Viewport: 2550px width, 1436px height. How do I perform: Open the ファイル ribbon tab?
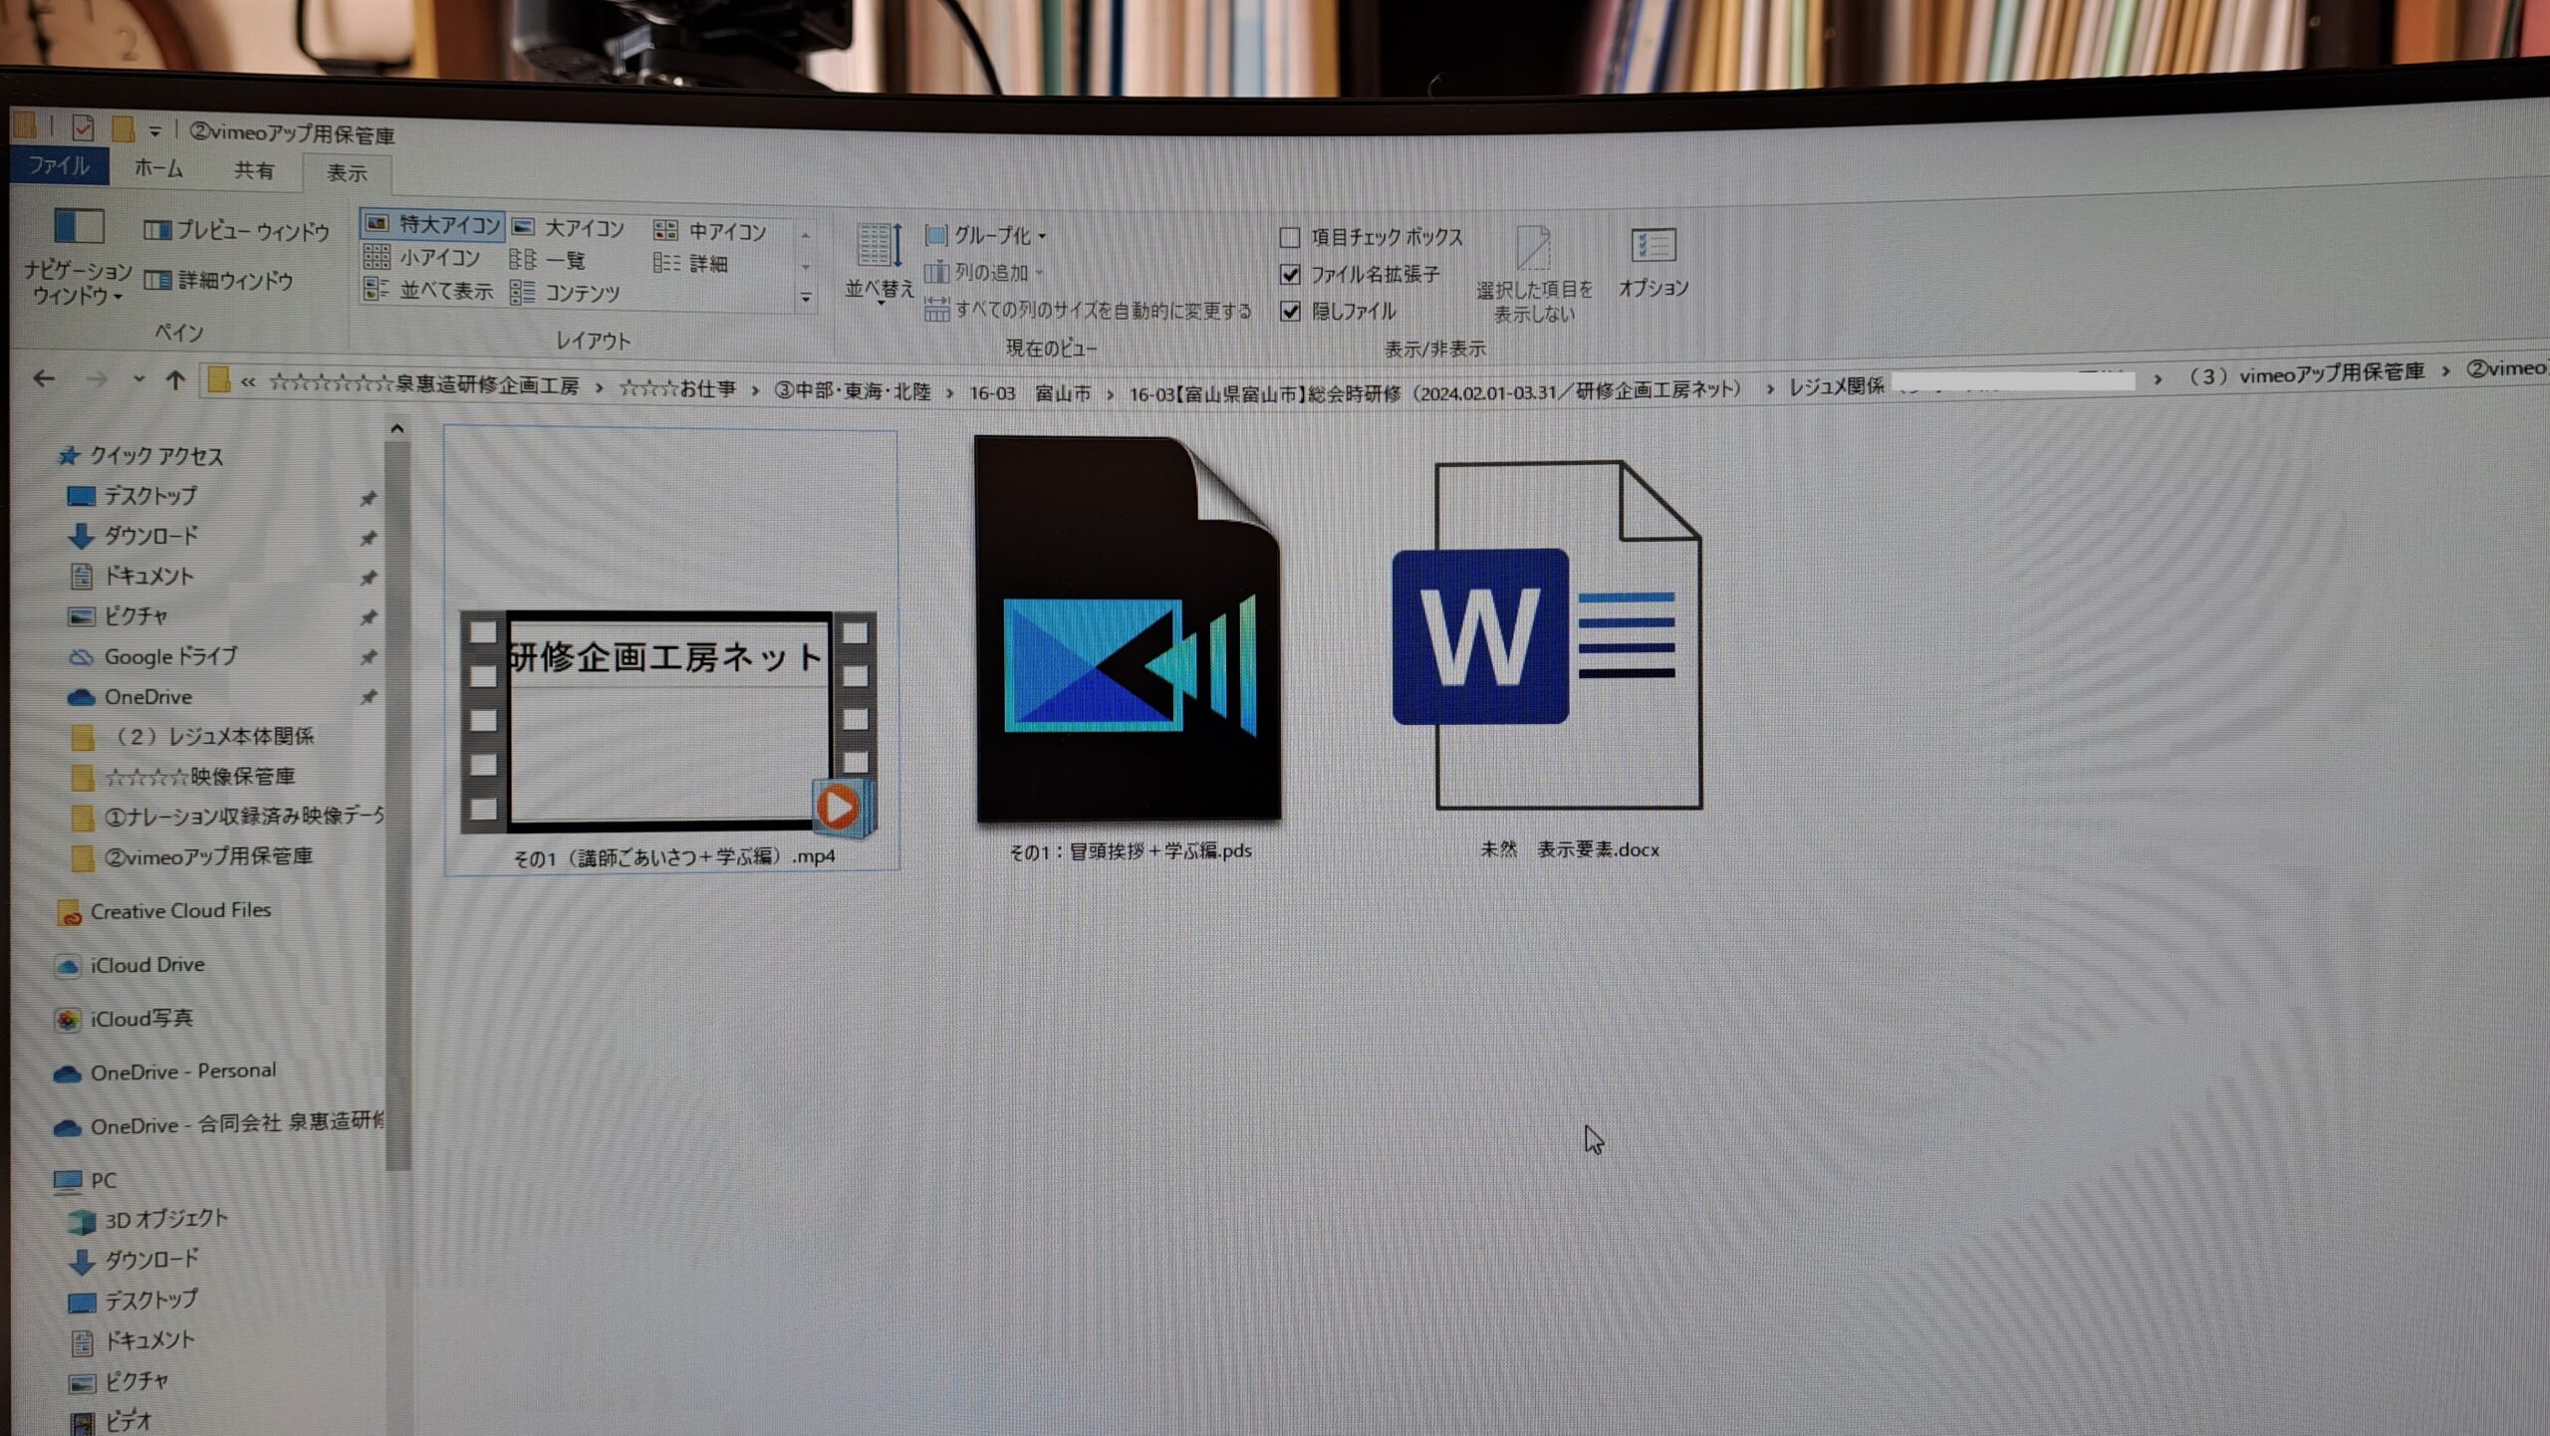[59, 165]
